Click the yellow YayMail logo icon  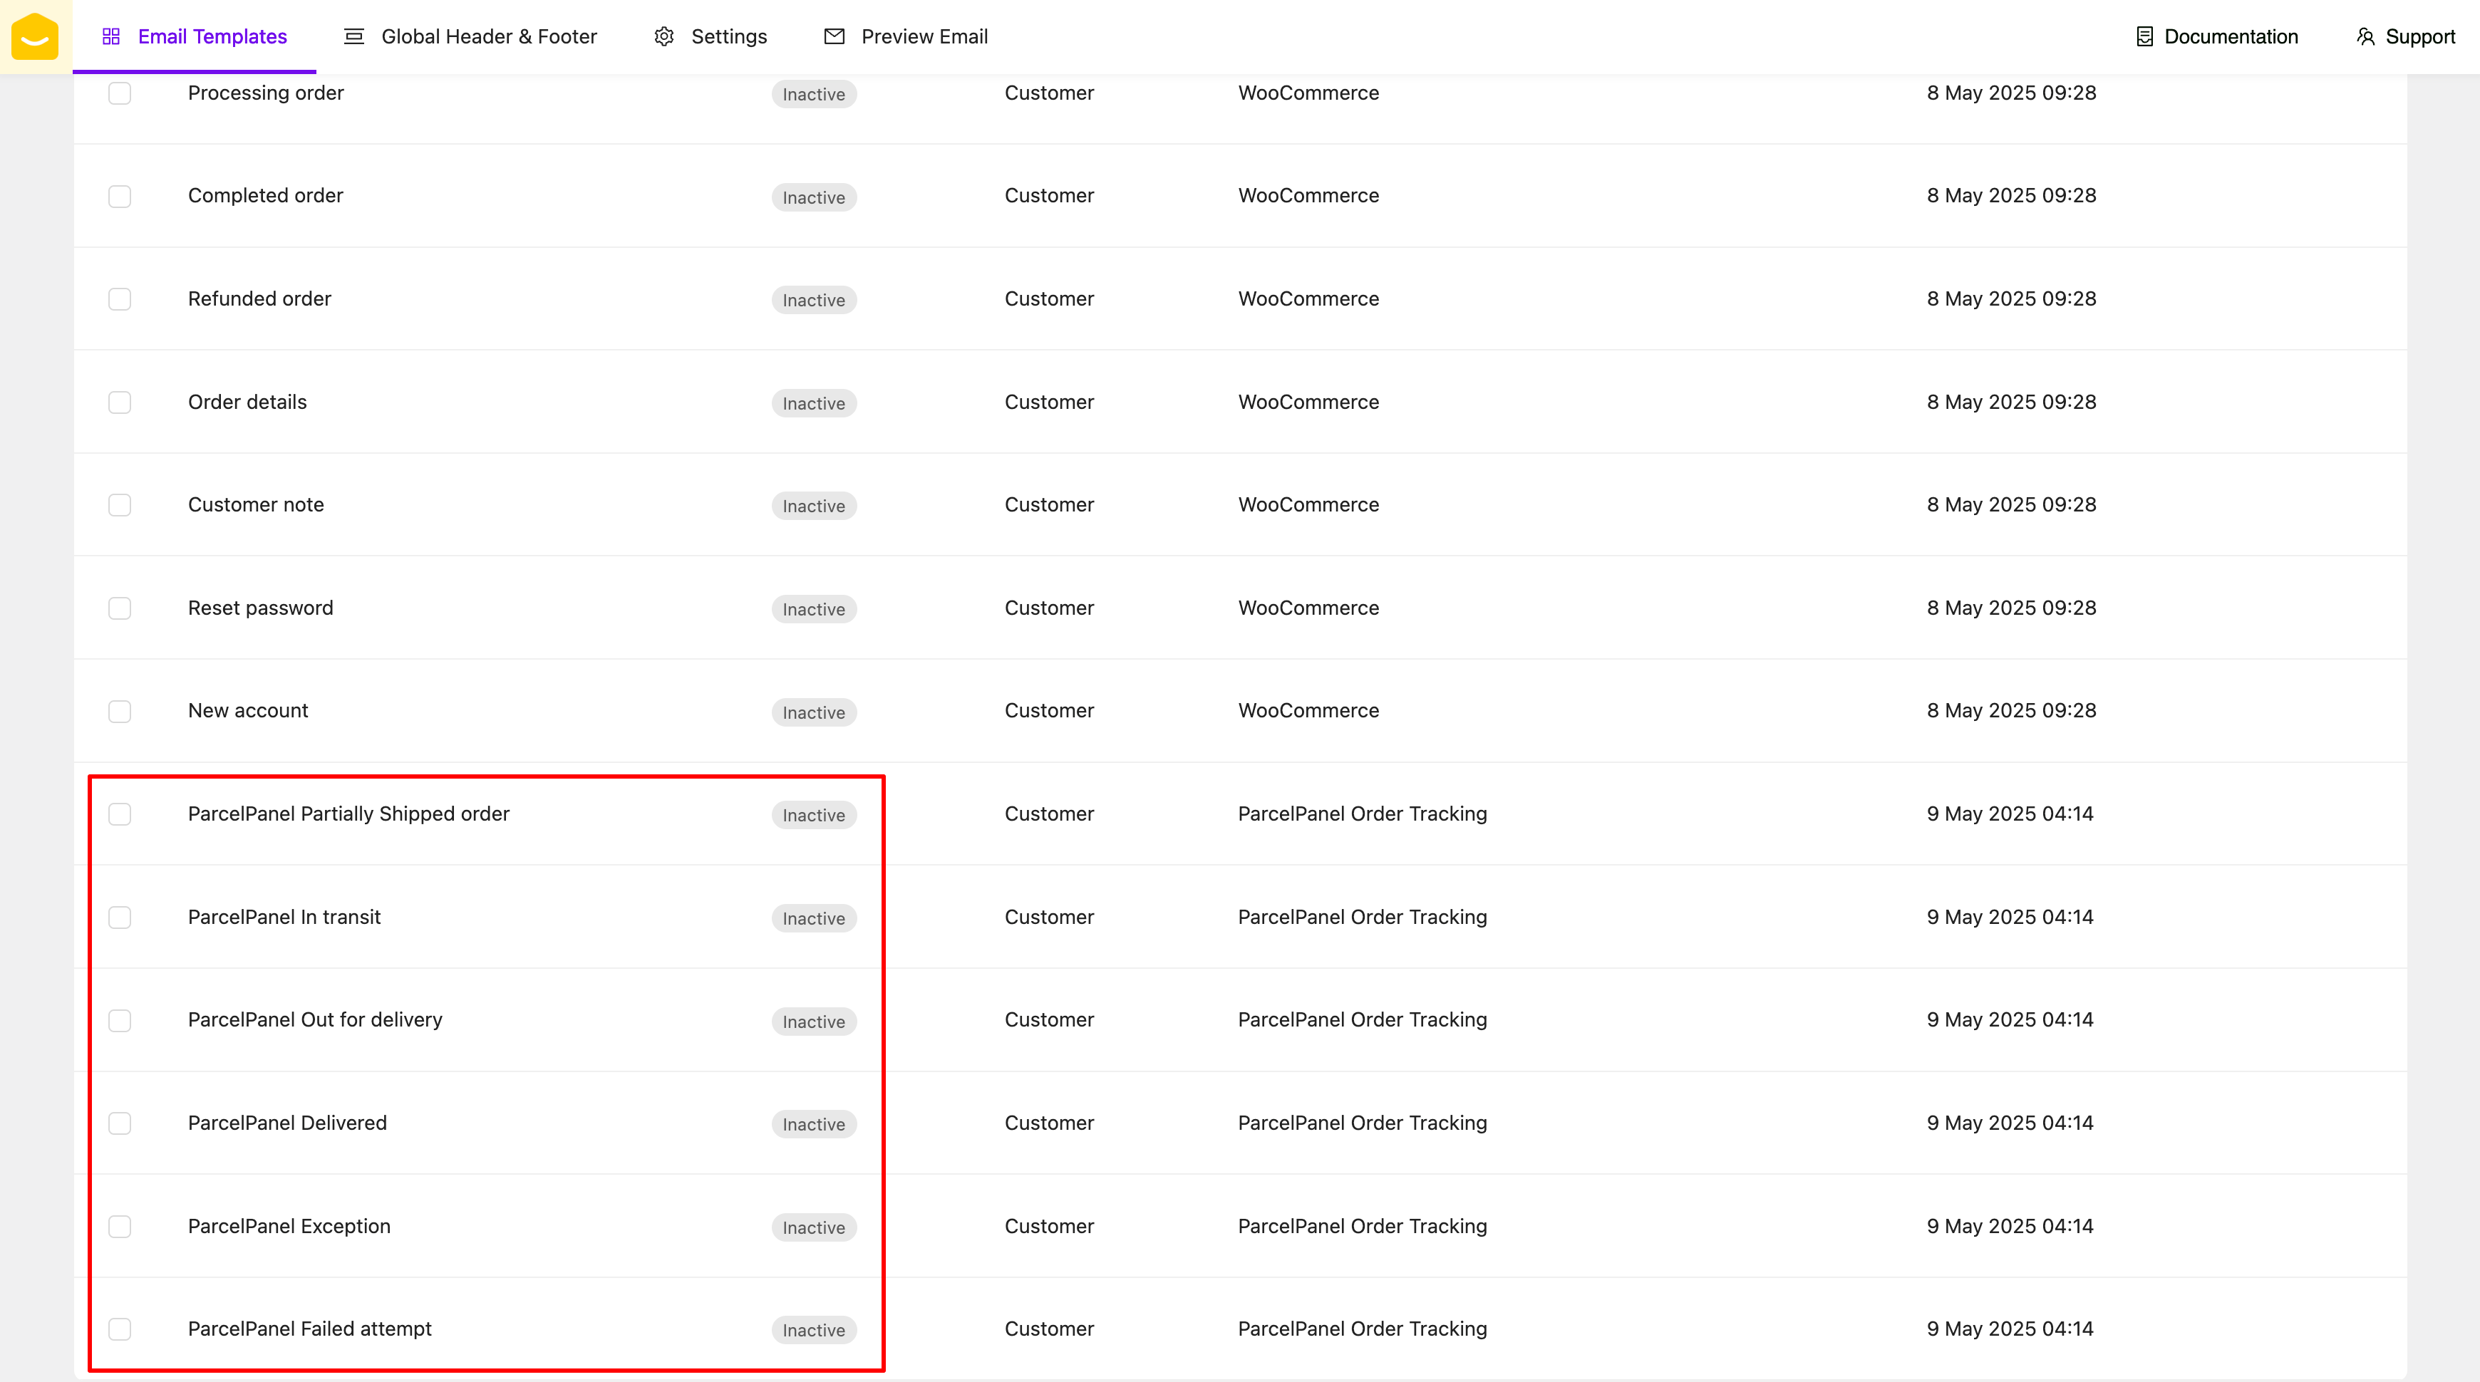(36, 36)
